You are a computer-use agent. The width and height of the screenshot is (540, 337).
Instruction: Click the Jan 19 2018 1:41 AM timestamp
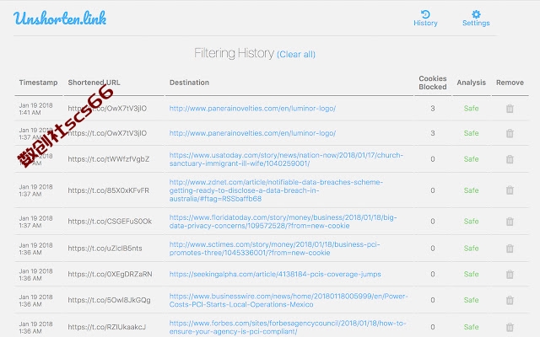[x=35, y=109]
